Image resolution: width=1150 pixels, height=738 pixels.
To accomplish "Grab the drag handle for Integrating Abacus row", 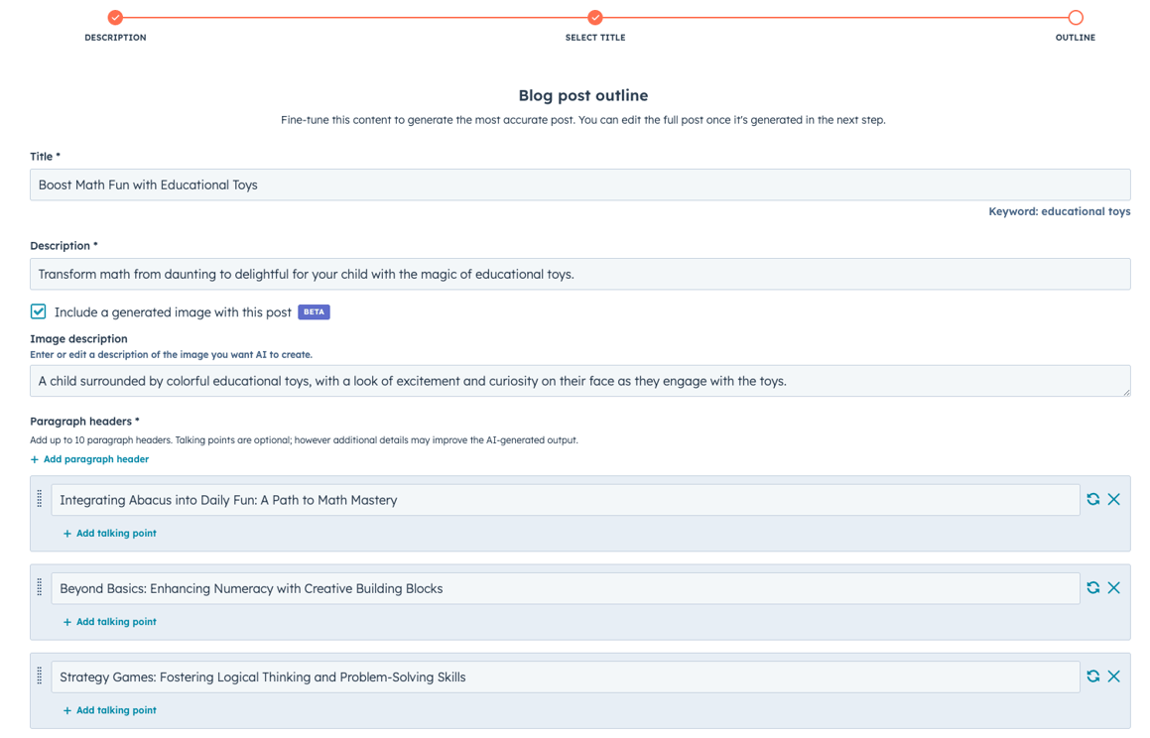I will click(40, 498).
